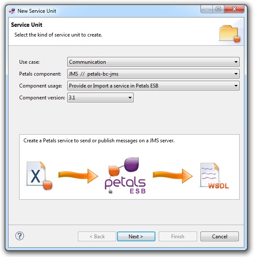255x257 pixels.
Task: Click the XML file icon in diagram
Action: click(39, 176)
